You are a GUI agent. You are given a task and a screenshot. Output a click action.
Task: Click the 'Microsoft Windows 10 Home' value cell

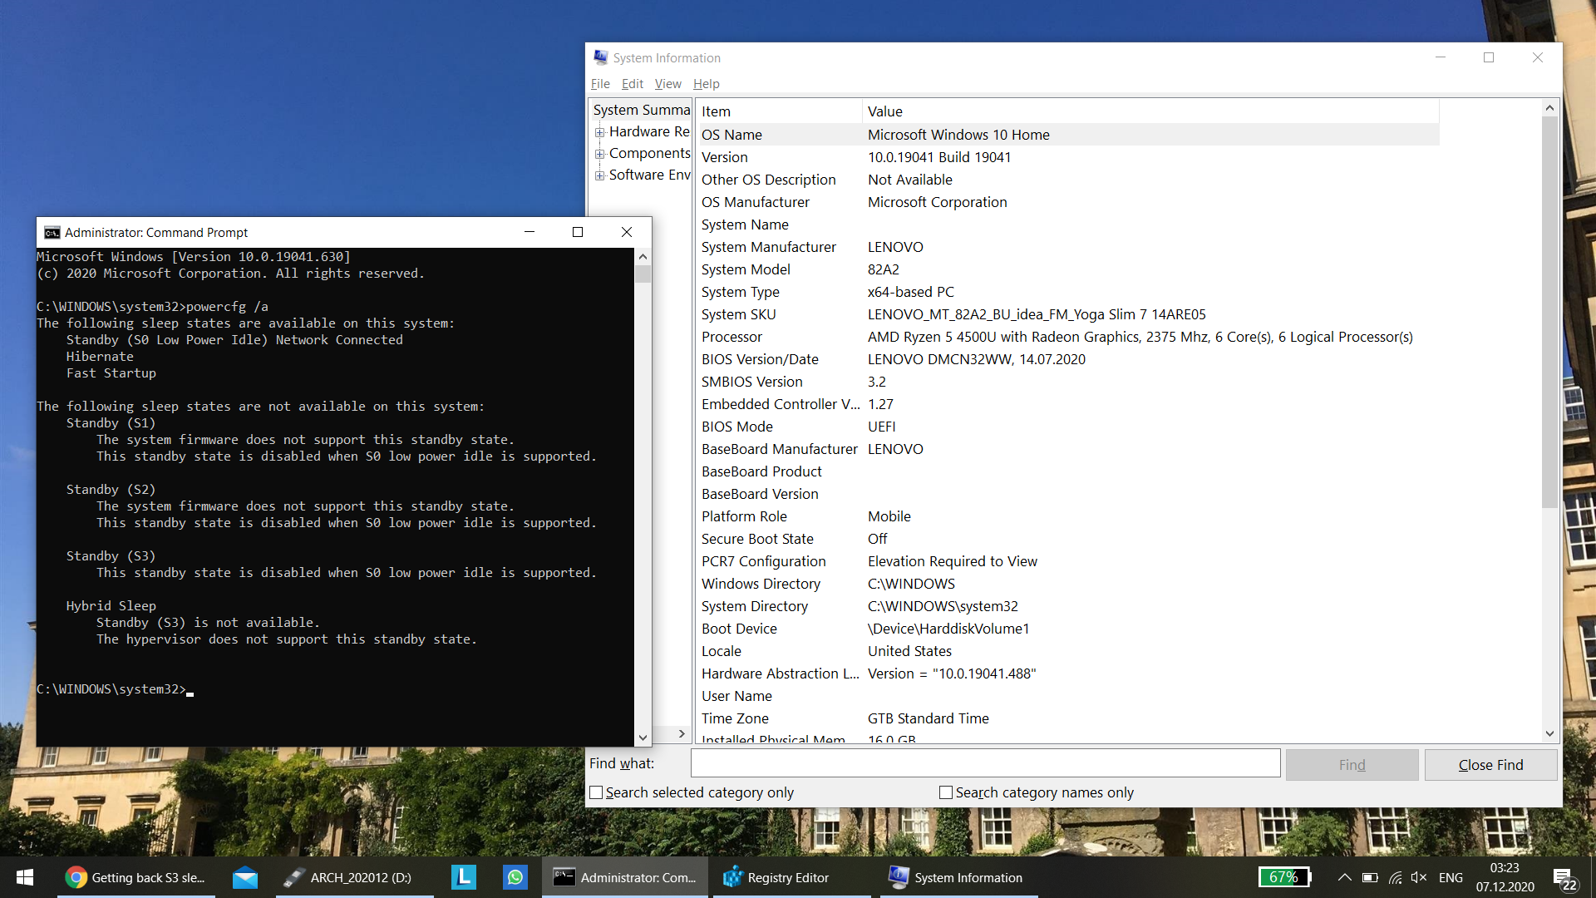[x=958, y=135]
